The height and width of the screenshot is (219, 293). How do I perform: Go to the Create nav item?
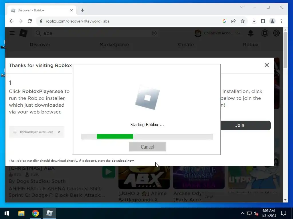point(186,45)
